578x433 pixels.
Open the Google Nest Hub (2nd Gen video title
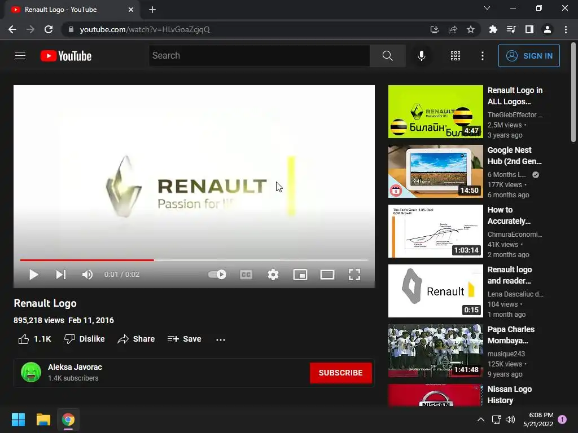[514, 156]
